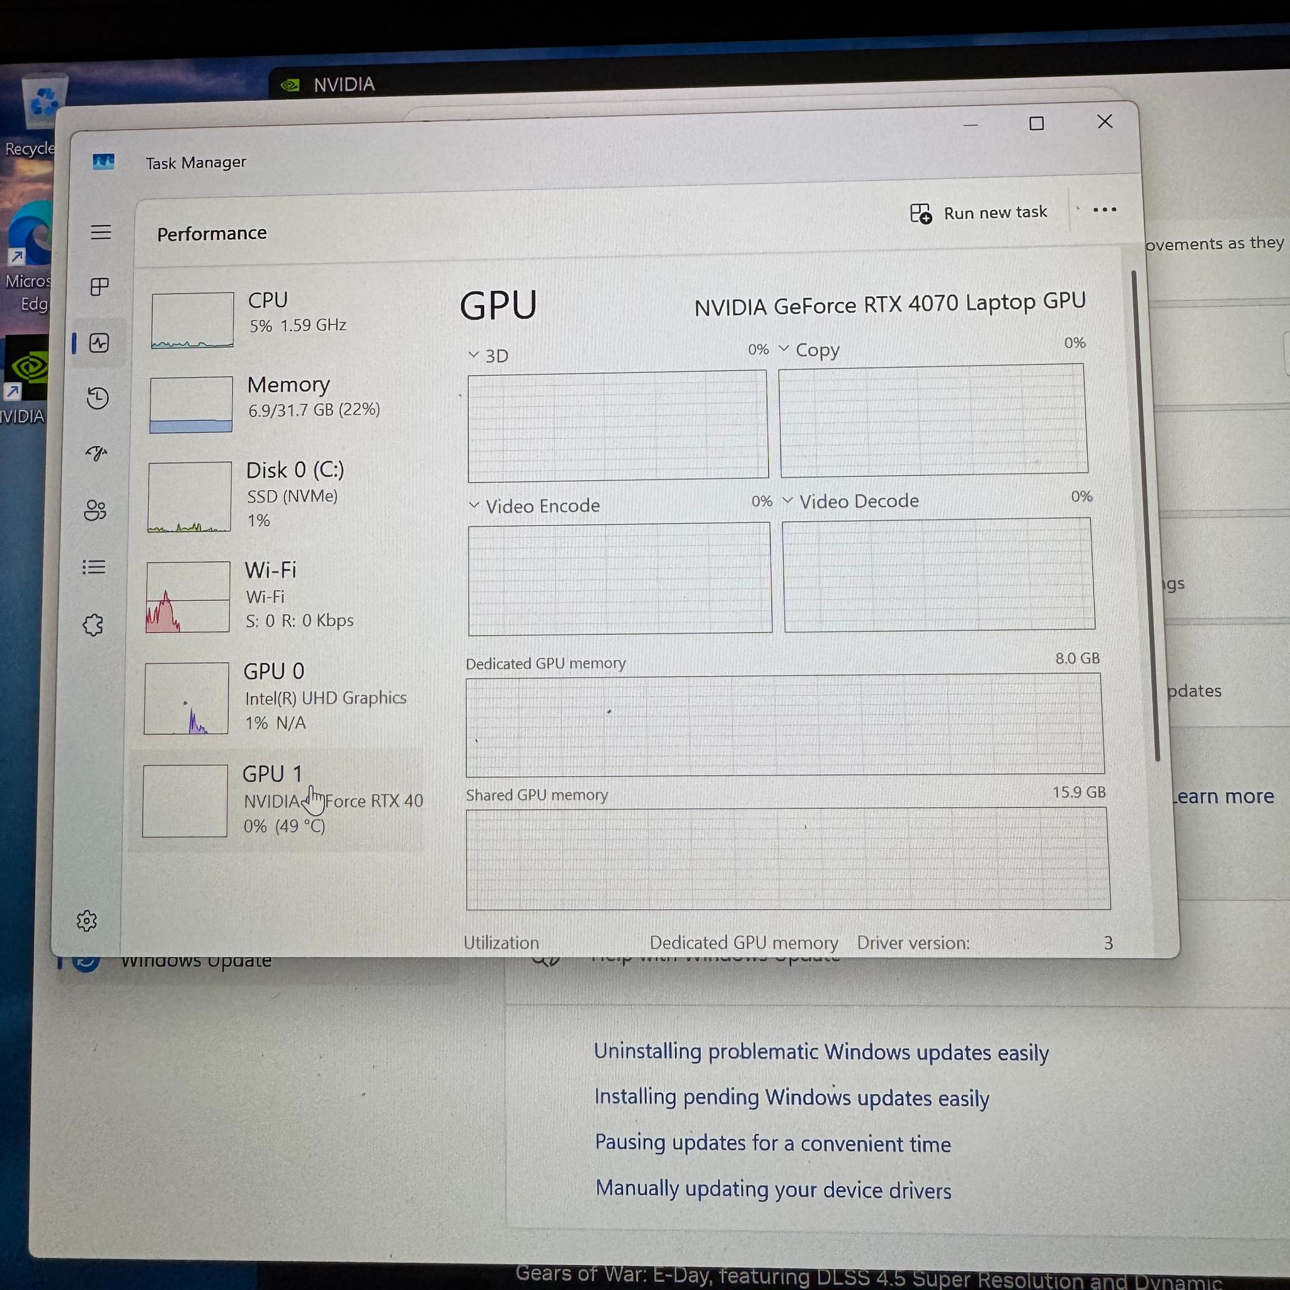Open 'Manually updating your device drivers' link
1290x1290 pixels.
coord(773,1189)
